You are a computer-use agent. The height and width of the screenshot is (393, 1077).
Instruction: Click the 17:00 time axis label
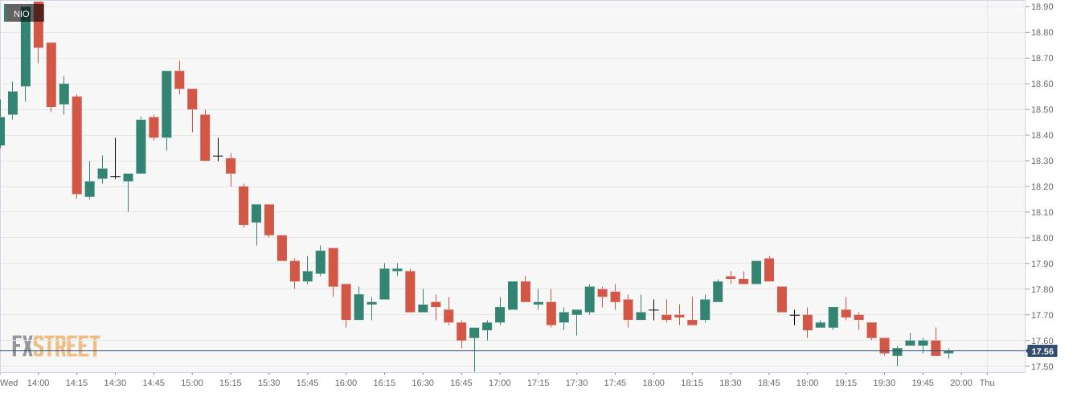coord(500,383)
